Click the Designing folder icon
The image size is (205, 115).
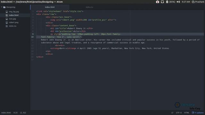4,7
